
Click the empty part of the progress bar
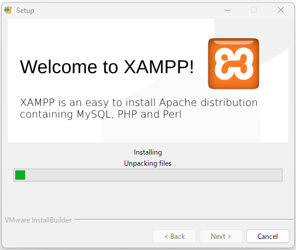(x=154, y=175)
